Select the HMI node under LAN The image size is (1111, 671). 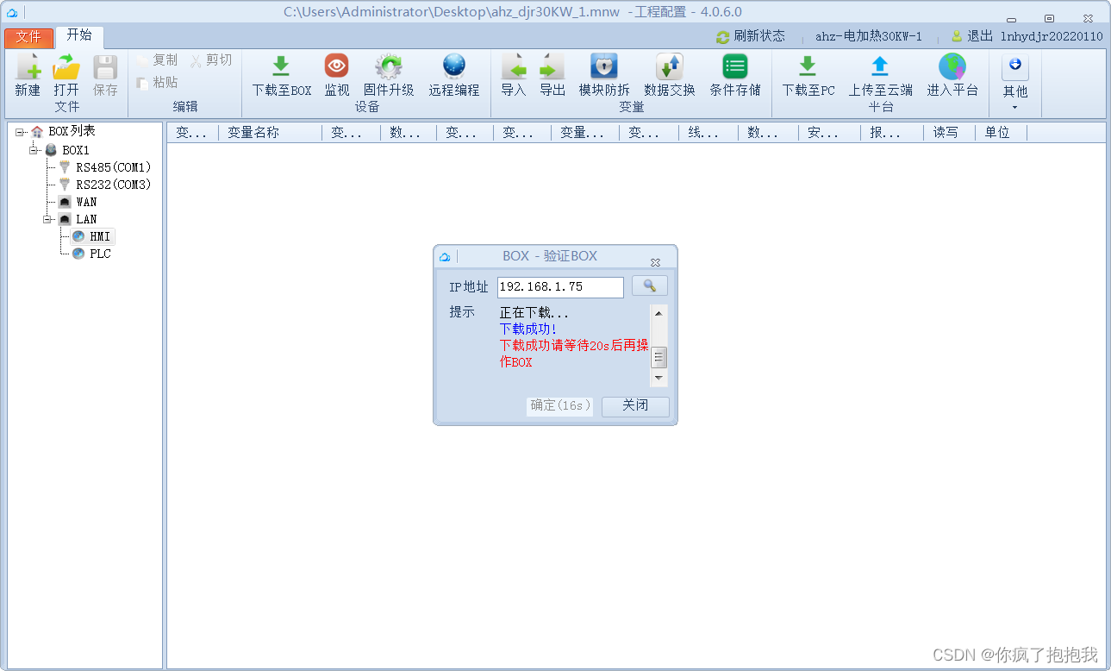pos(101,236)
